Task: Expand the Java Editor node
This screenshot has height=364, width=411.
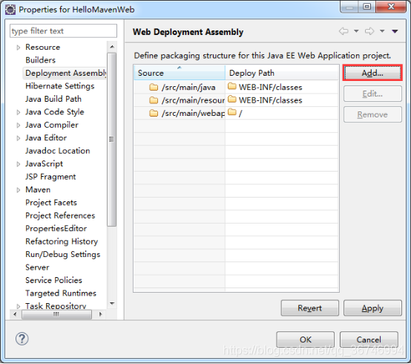Action: pos(19,138)
